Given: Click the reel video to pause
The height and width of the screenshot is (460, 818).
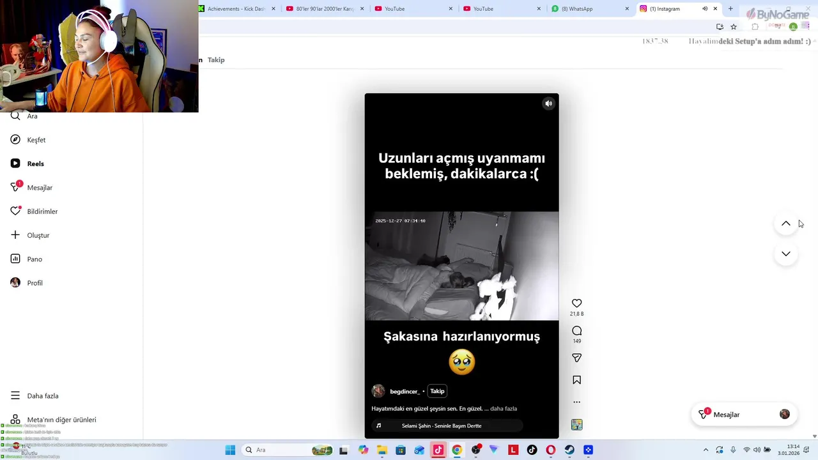Looking at the screenshot, I should point(461,266).
